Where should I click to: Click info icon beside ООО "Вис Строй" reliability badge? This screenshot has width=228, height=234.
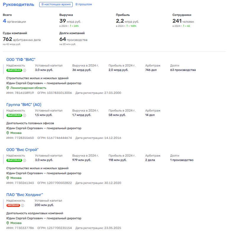point(25,160)
